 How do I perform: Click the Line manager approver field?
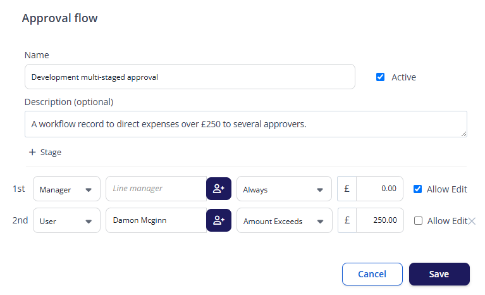click(156, 189)
